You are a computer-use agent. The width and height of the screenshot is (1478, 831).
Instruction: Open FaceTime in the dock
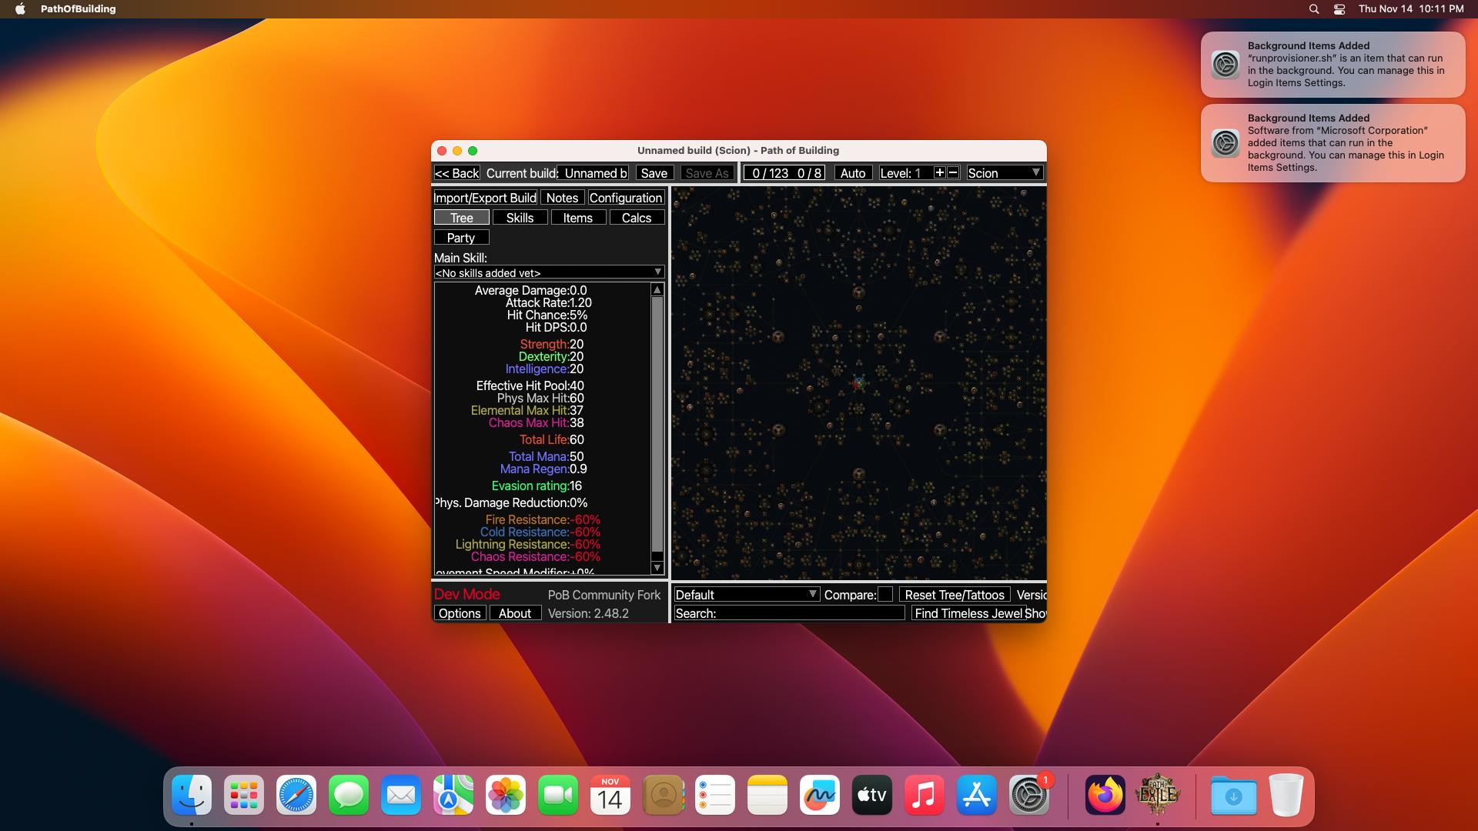[x=558, y=795]
